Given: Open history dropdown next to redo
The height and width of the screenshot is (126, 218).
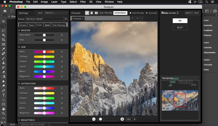Looking at the screenshot, I should tap(66, 13).
